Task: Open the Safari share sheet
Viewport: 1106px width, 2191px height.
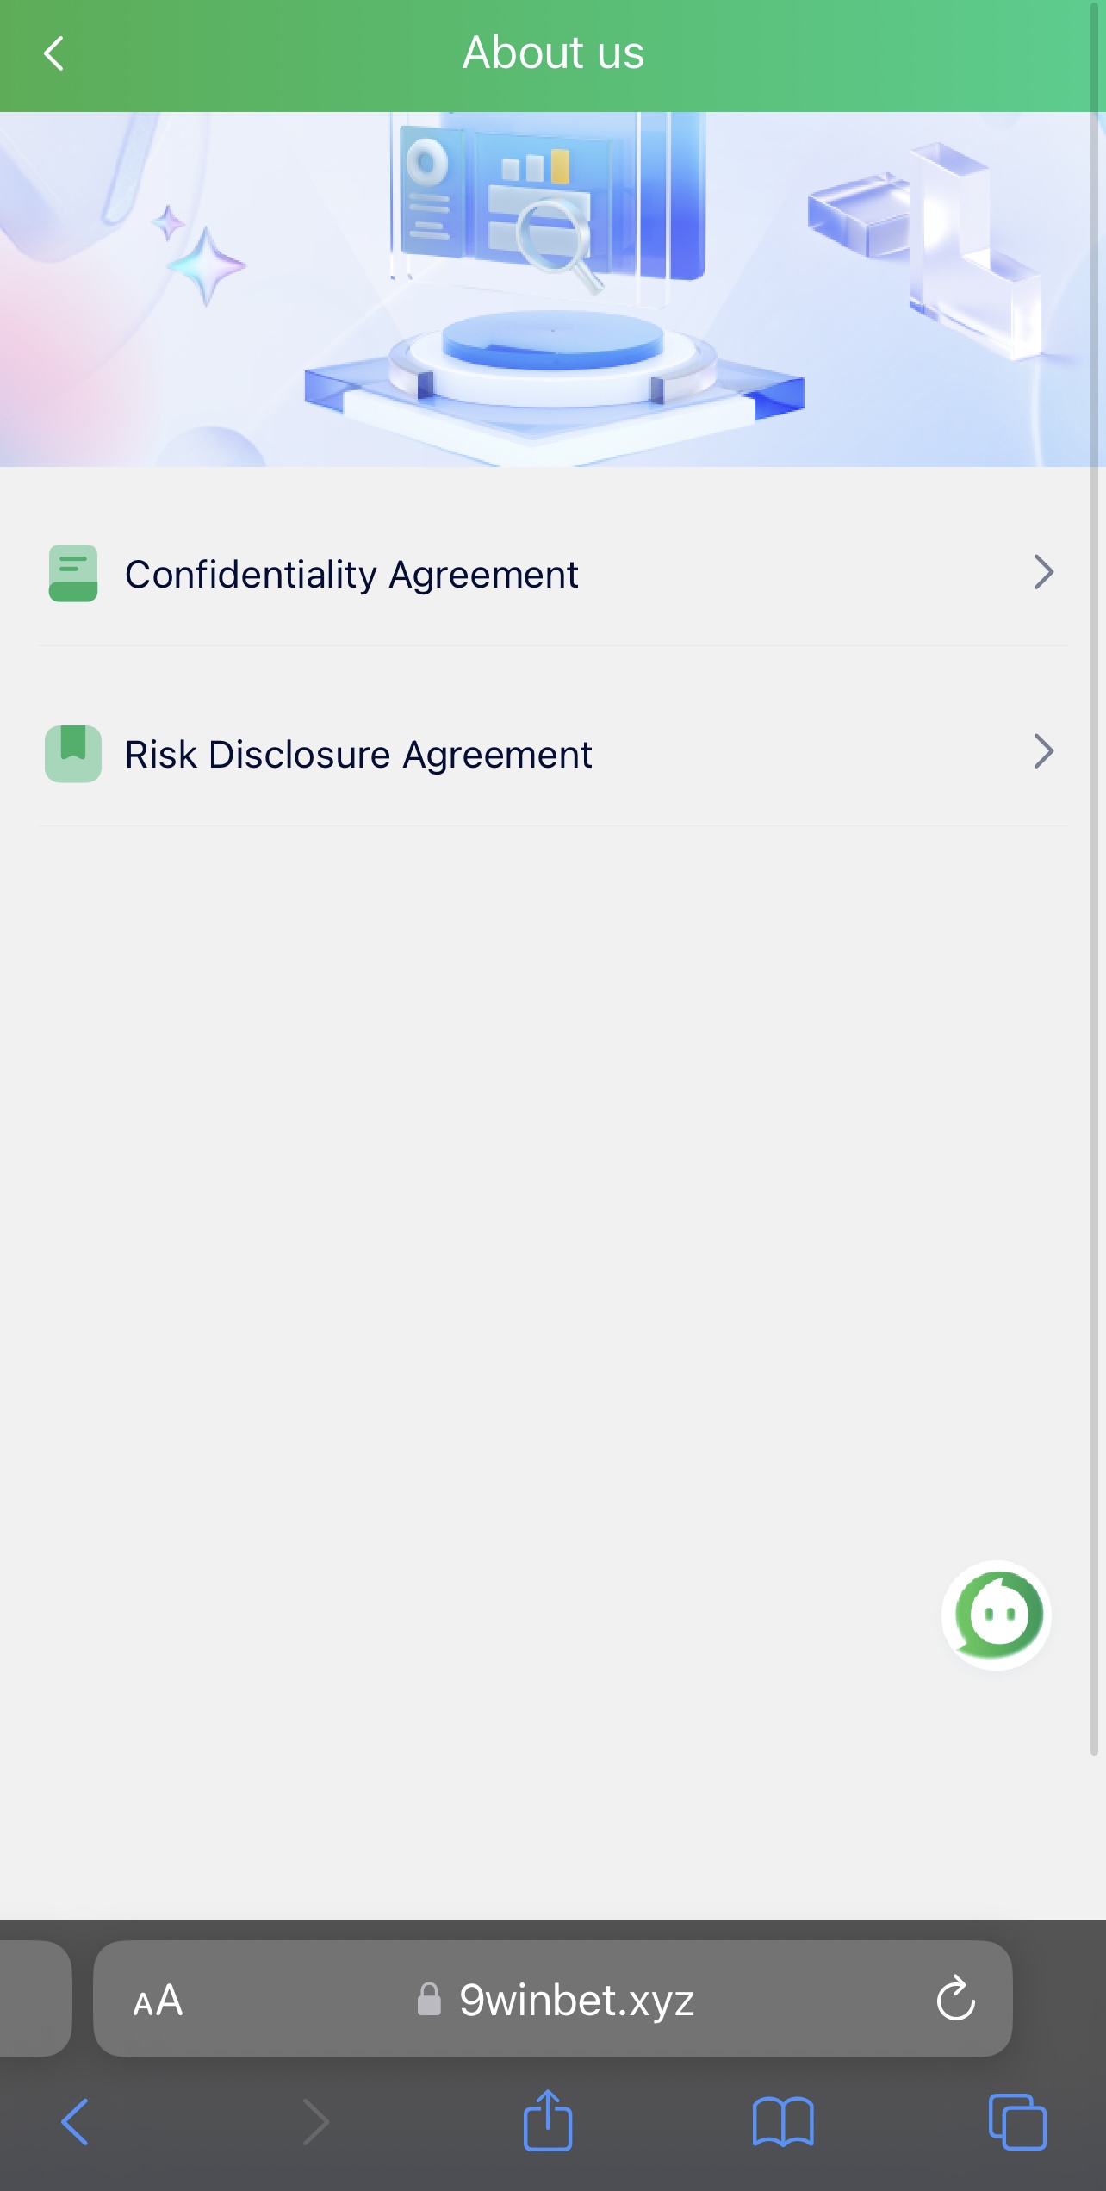Action: coord(548,2121)
